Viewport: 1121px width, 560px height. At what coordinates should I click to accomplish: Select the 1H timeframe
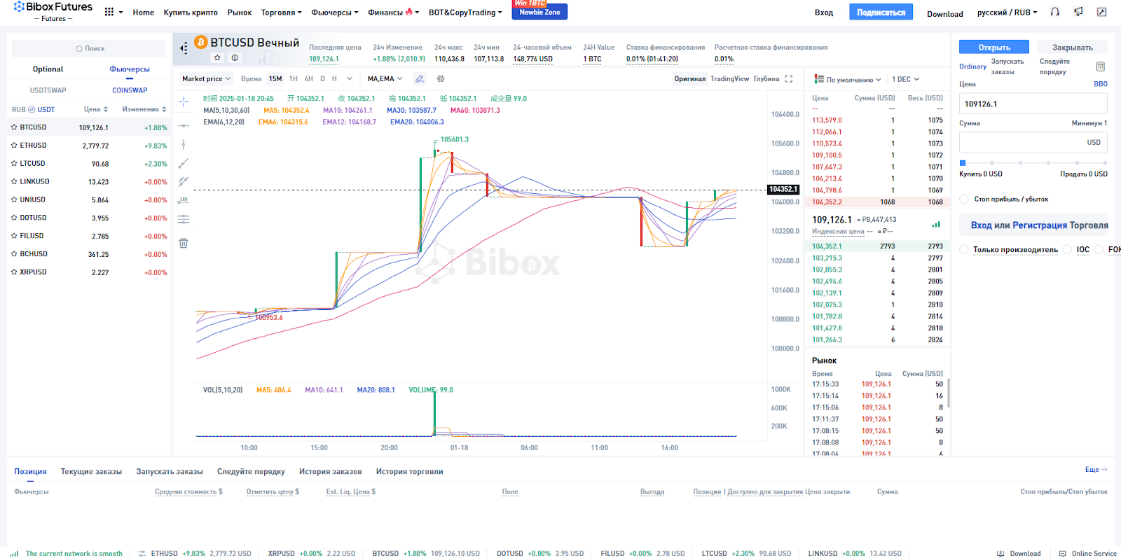tap(294, 79)
